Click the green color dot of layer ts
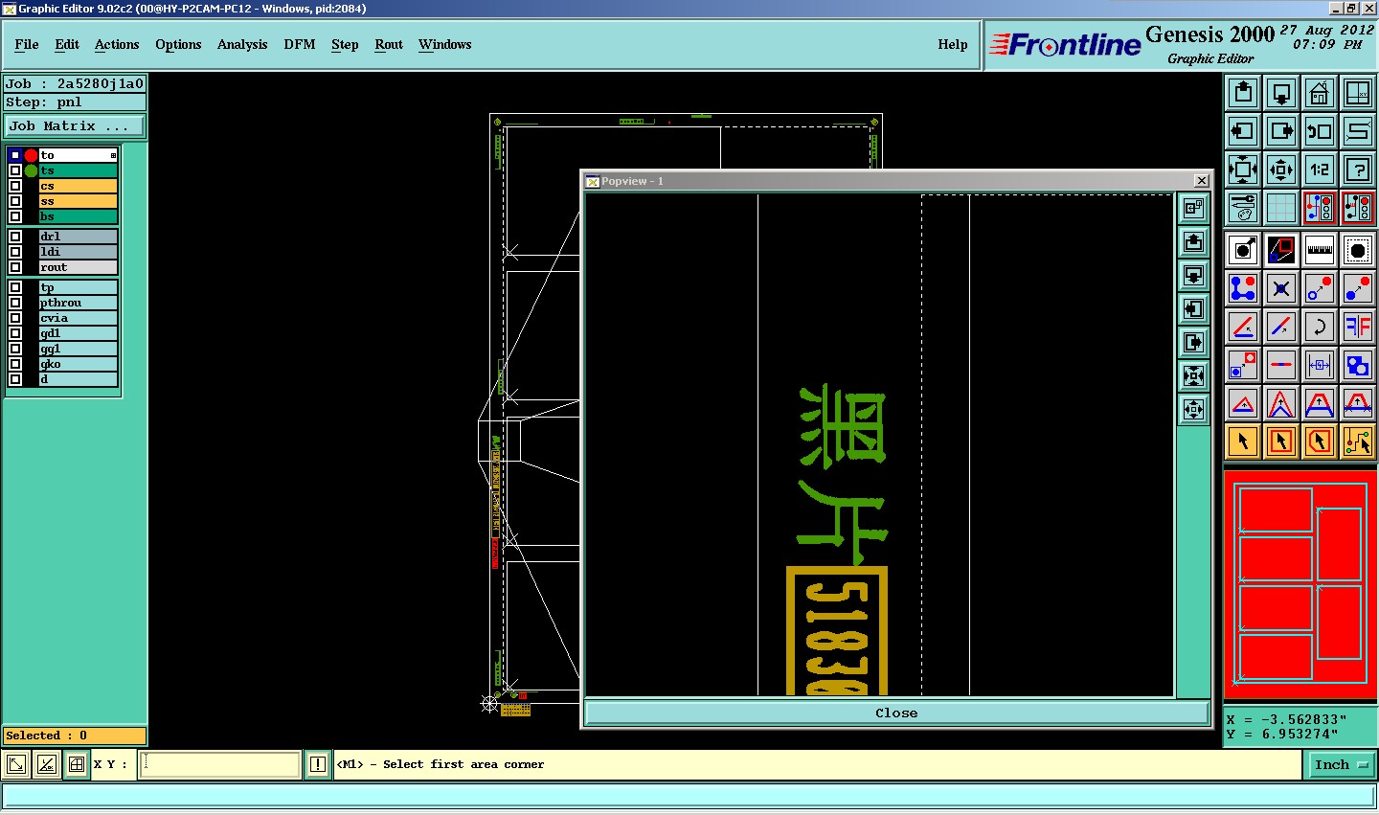The height and width of the screenshot is (815, 1379). point(31,170)
